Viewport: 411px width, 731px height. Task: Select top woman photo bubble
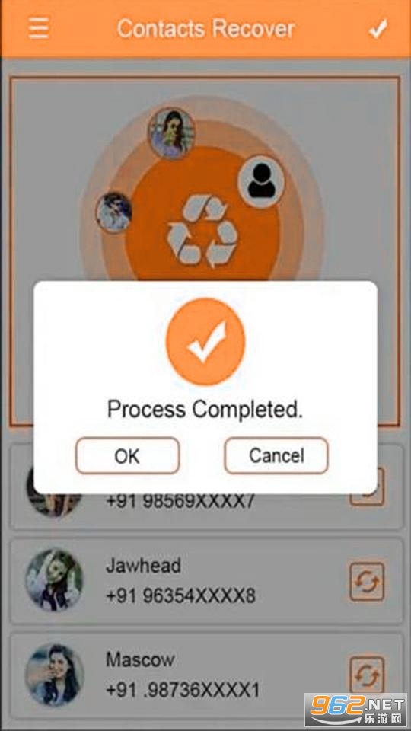(171, 134)
